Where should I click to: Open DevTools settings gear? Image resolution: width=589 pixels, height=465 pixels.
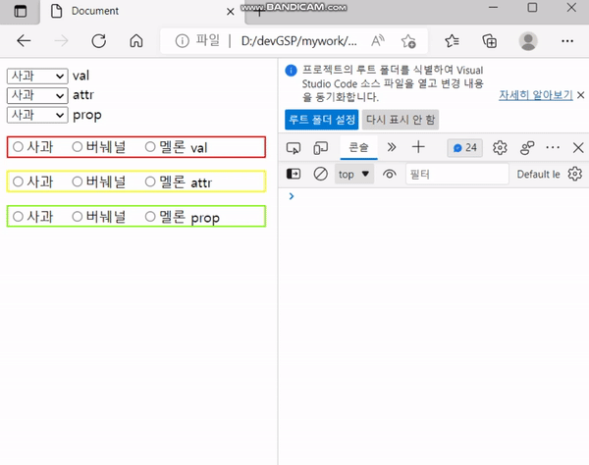pyautogui.click(x=500, y=148)
